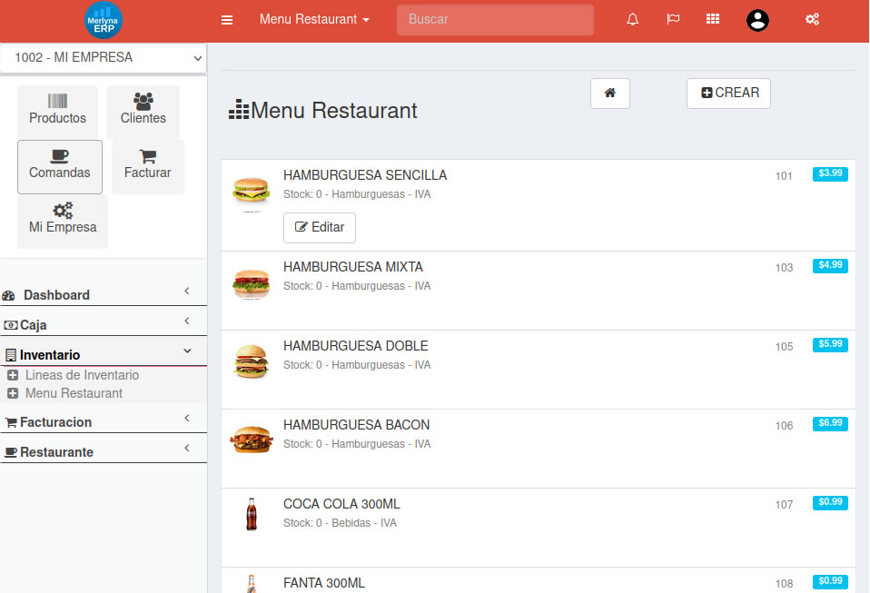This screenshot has height=593, width=870.
Task: Open the apps grid icon
Action: click(x=714, y=18)
